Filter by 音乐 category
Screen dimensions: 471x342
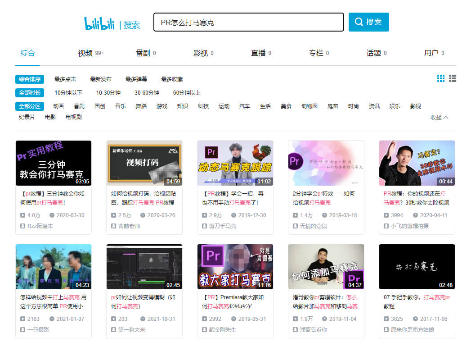[x=121, y=106]
